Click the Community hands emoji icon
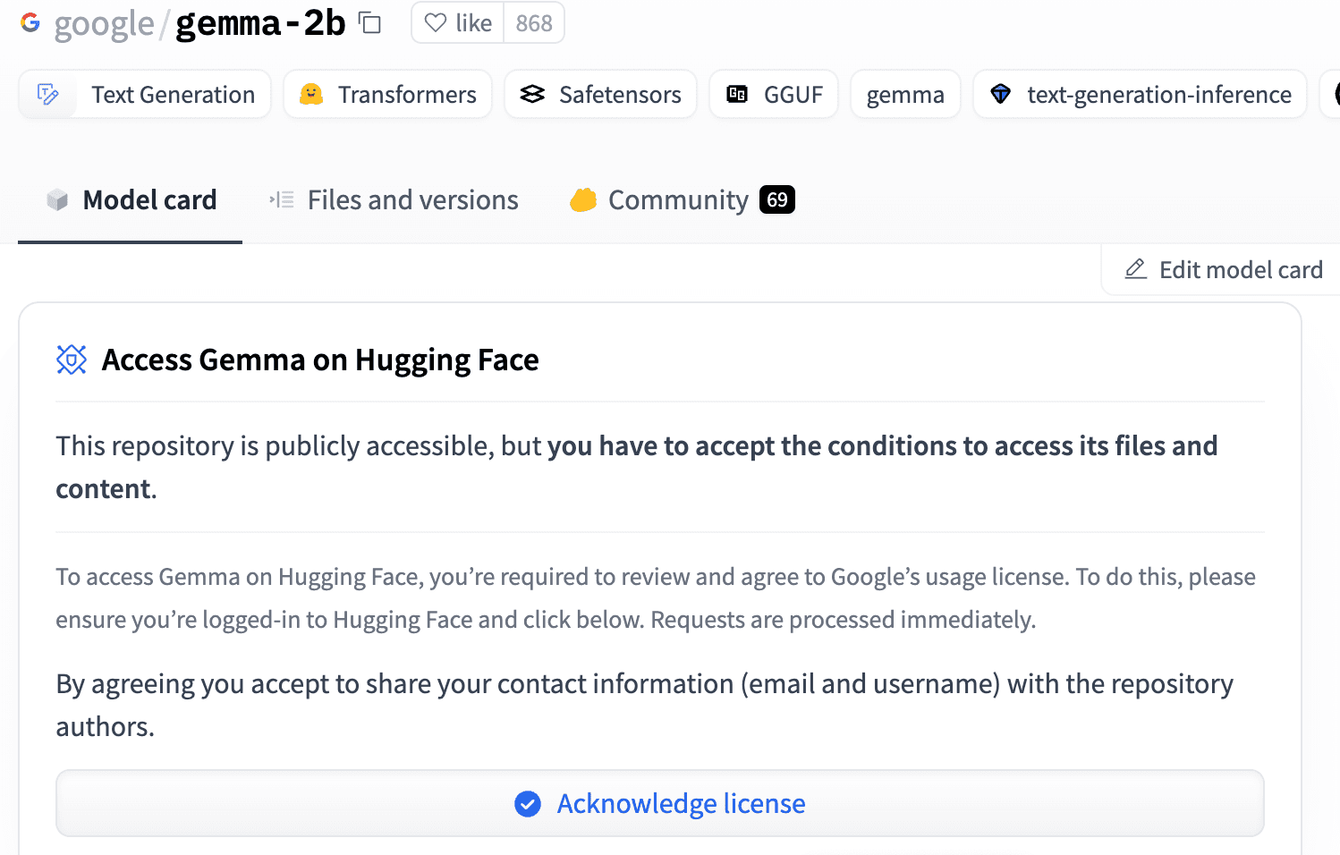This screenshot has width=1340, height=855. point(583,200)
